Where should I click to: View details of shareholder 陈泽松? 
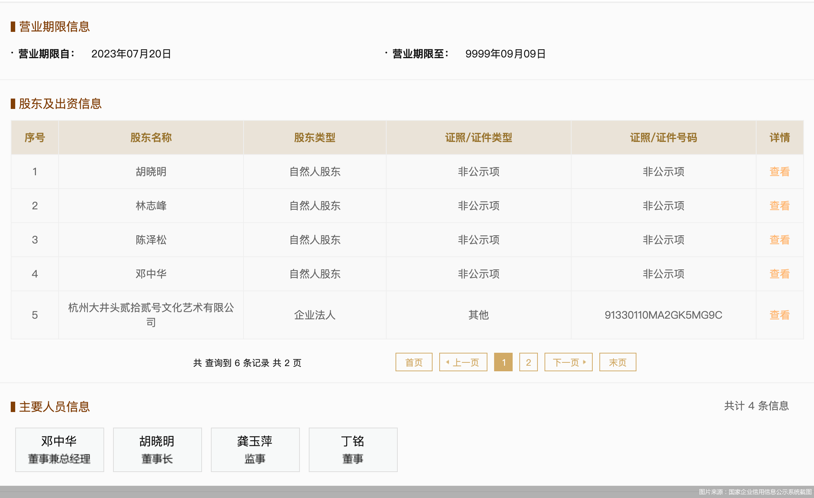pos(780,240)
